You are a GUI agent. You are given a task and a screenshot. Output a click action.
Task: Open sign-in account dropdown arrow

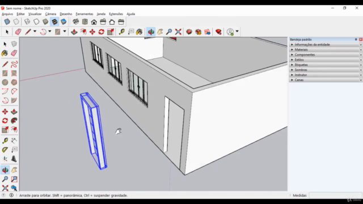tap(237, 31)
